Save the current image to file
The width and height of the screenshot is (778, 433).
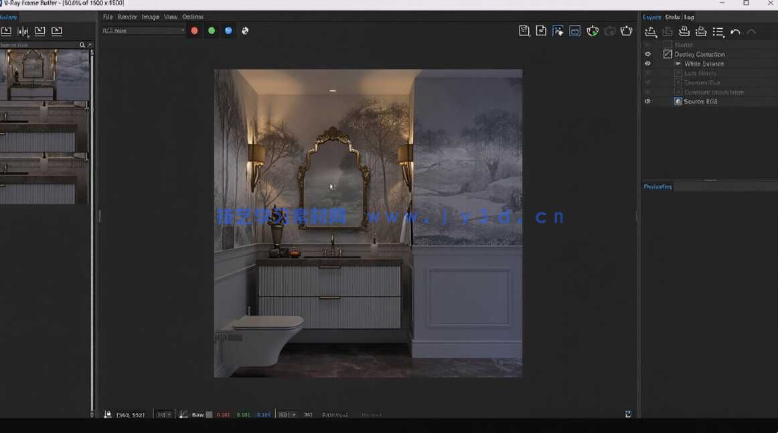pos(524,31)
